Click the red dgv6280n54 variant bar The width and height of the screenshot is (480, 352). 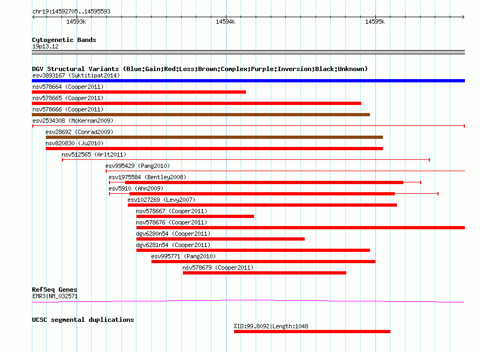[221, 239]
